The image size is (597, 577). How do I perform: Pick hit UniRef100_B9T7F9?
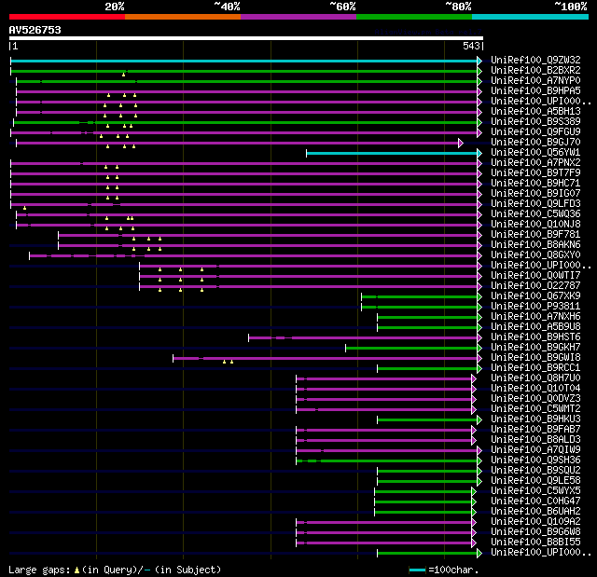[535, 173]
